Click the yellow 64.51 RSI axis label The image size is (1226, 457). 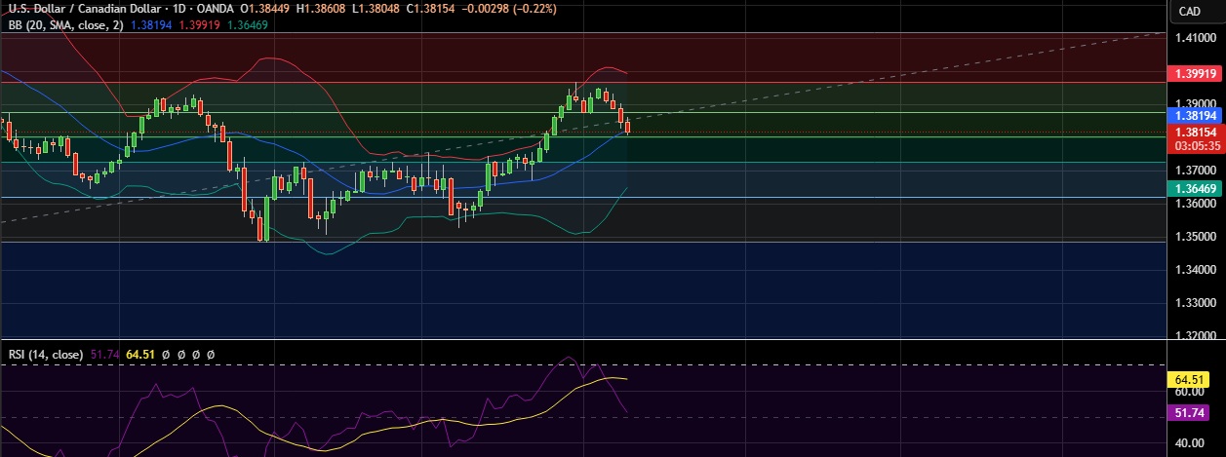click(x=1192, y=378)
